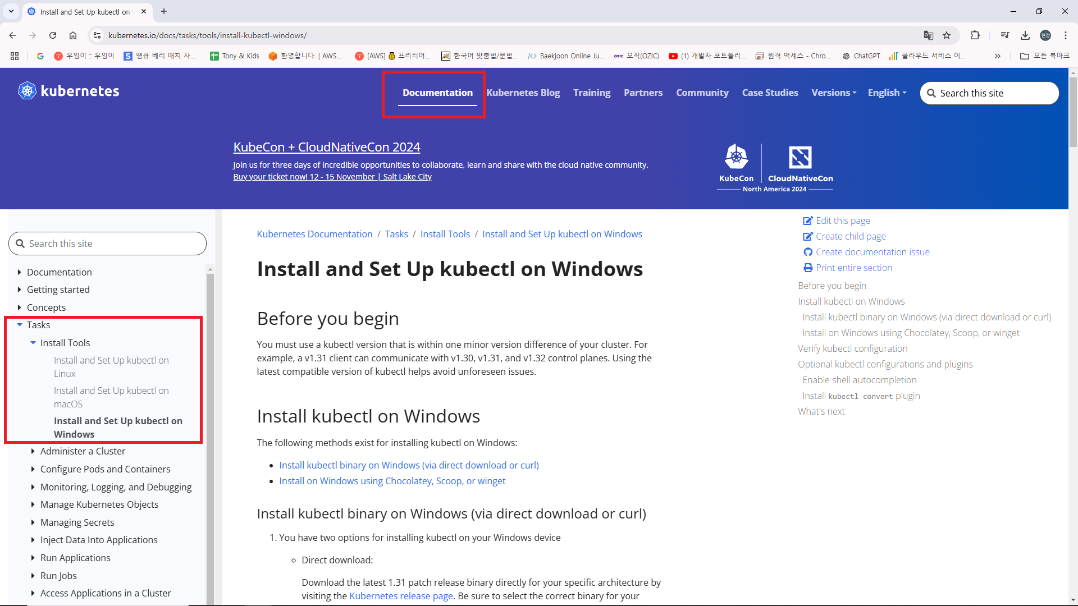Open the Chrome downloads icon
Viewport: 1078px width, 606px height.
coord(1025,35)
